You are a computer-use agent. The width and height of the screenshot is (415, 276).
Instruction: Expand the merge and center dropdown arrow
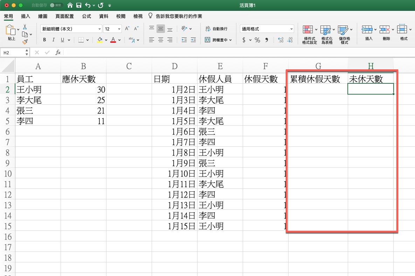pyautogui.click(x=230, y=40)
